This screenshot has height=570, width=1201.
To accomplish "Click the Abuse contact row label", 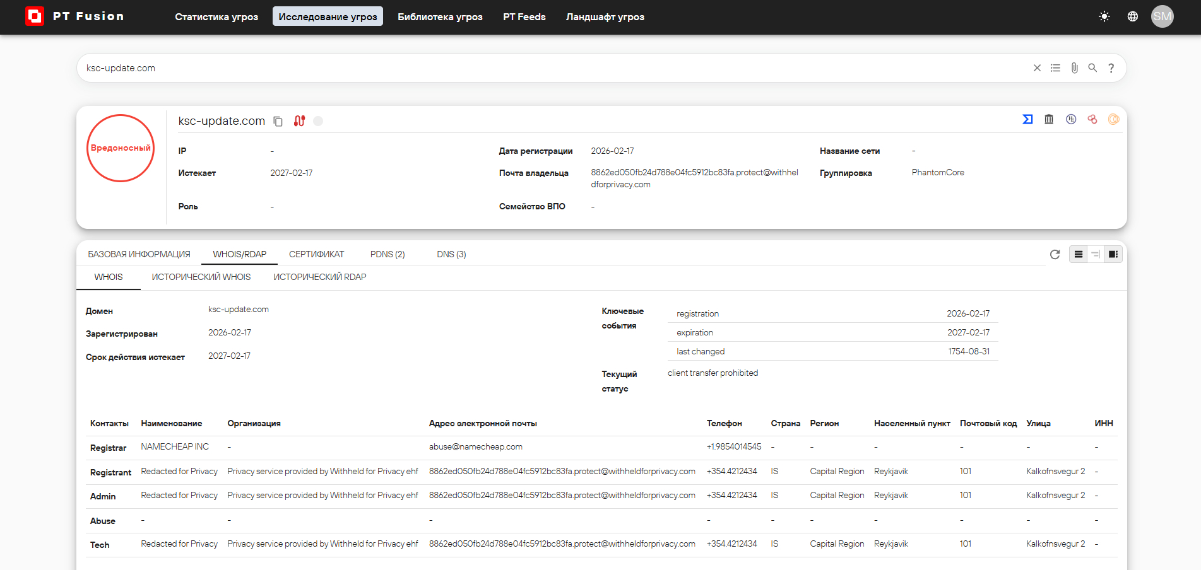I will coord(103,521).
